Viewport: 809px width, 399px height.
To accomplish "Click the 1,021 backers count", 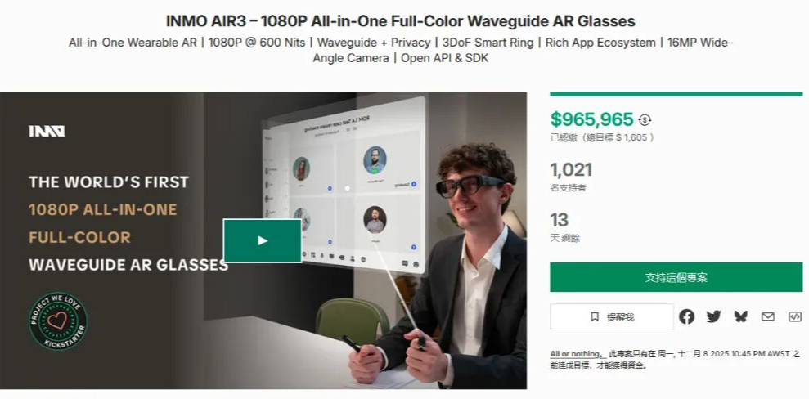I will (x=571, y=169).
